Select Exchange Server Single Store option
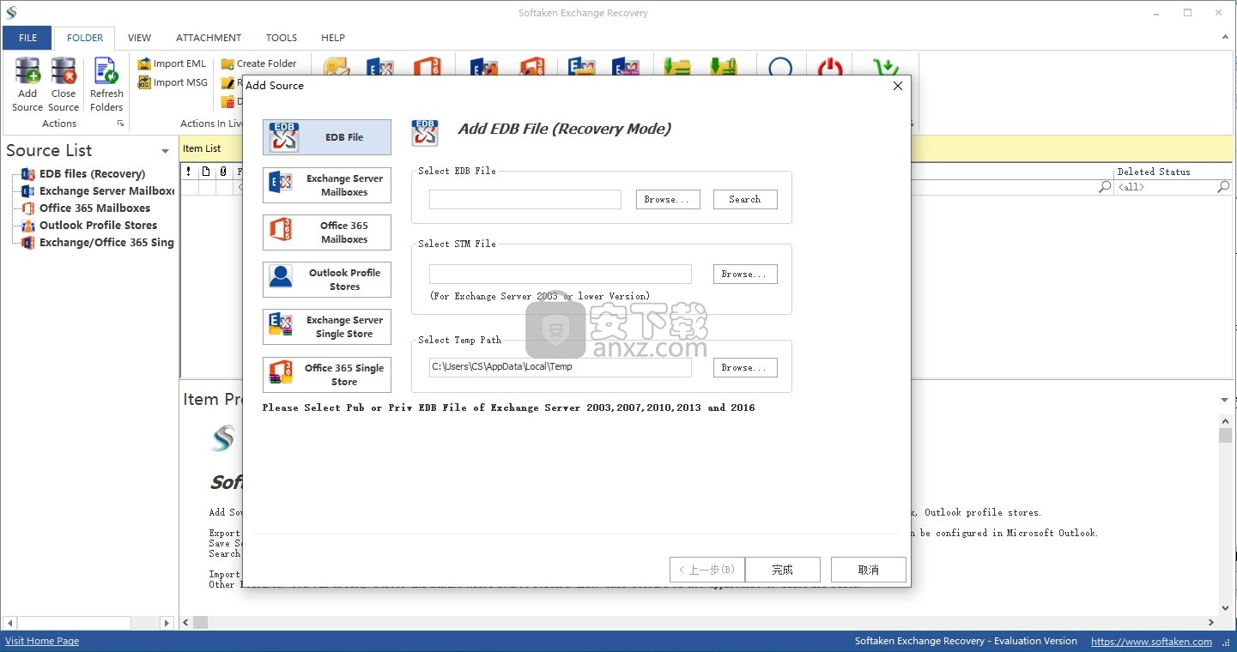Viewport: 1237px width, 652px height. pyautogui.click(x=327, y=327)
